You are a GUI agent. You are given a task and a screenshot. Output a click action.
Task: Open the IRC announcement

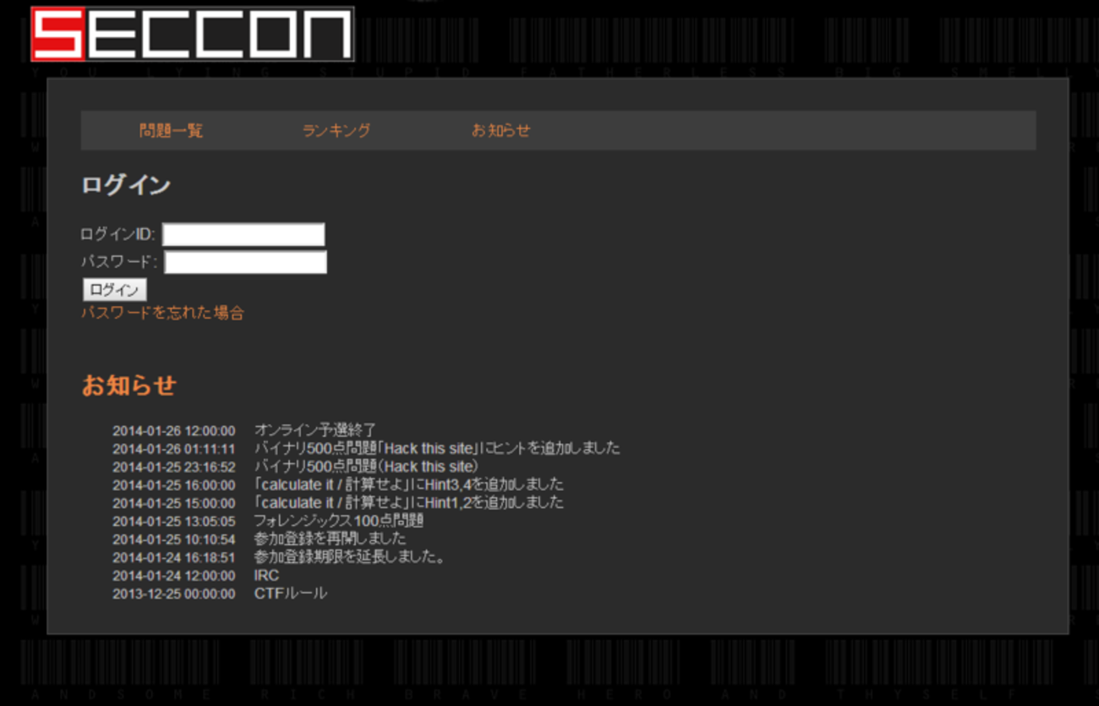tap(266, 576)
